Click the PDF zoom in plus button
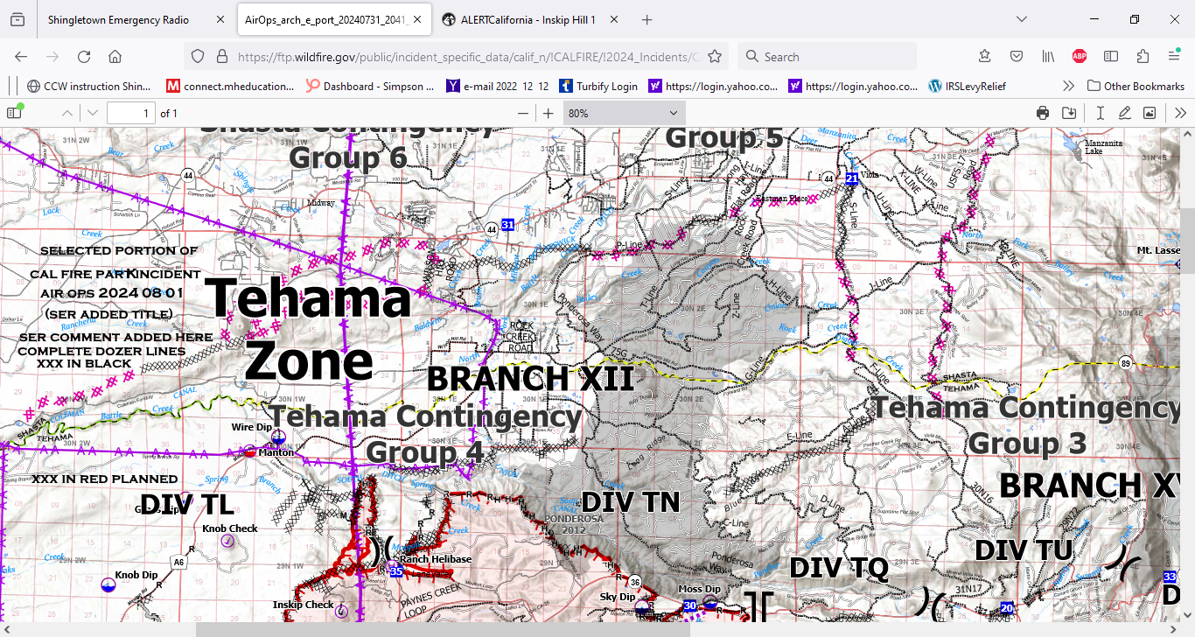The image size is (1195, 637). (x=549, y=113)
